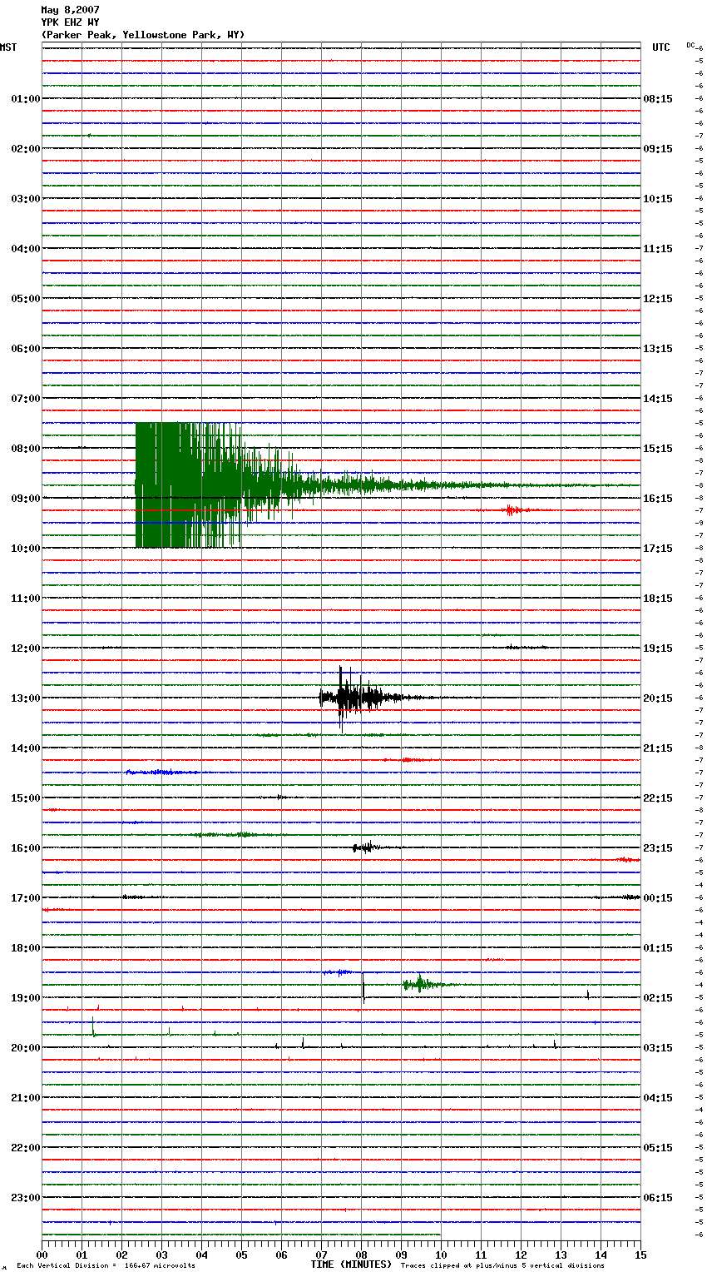Select the "16:00" MST time label
The height and width of the screenshot is (1277, 707).
25,848
